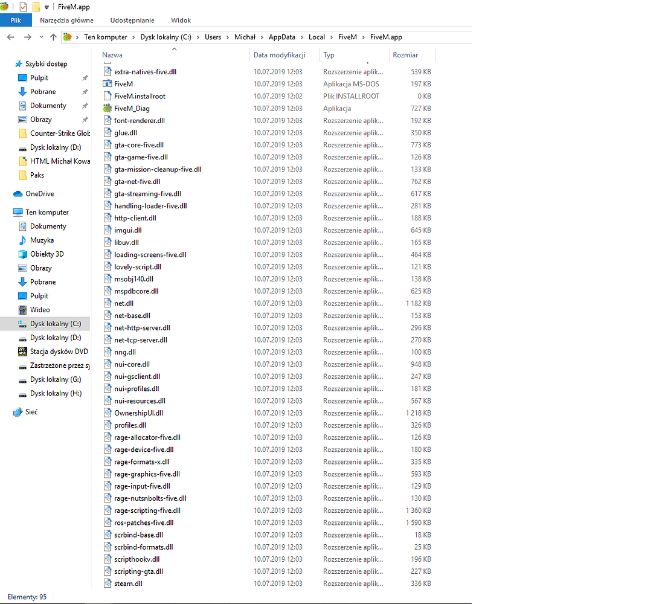Screen dimensions: 668x604
Task: Open quick access toolbar customize dropdown
Action: [47, 7]
